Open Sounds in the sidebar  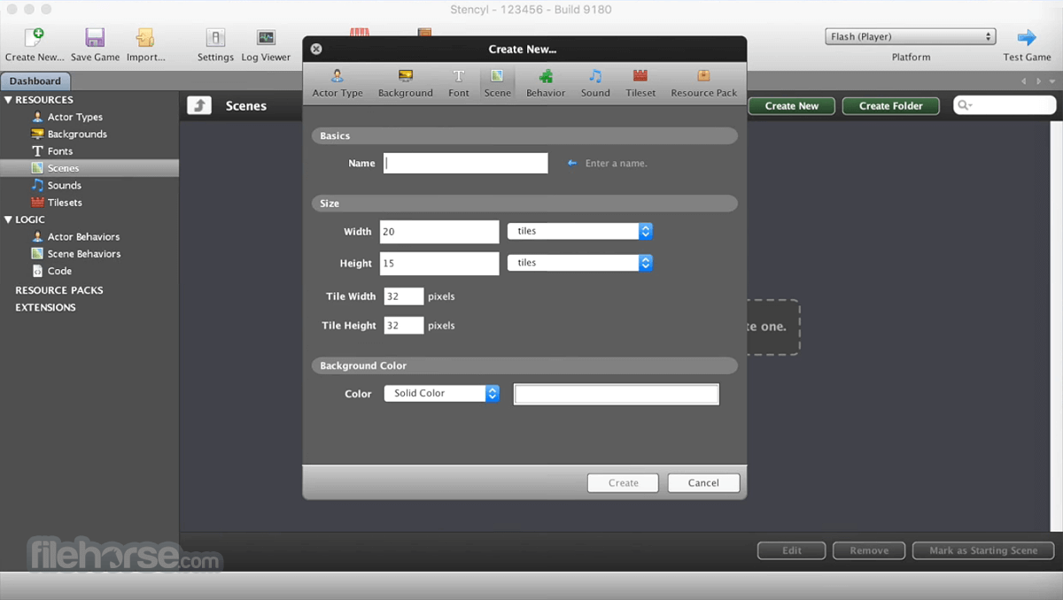[x=65, y=185]
